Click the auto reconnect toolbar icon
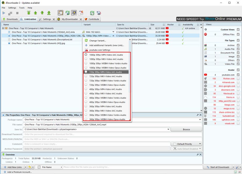242x174 pixels. (x=67, y=13)
